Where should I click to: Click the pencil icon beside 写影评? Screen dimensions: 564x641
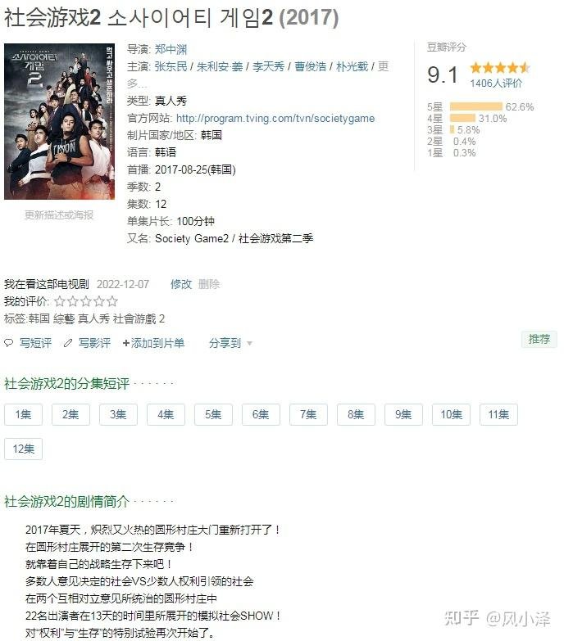click(x=68, y=343)
